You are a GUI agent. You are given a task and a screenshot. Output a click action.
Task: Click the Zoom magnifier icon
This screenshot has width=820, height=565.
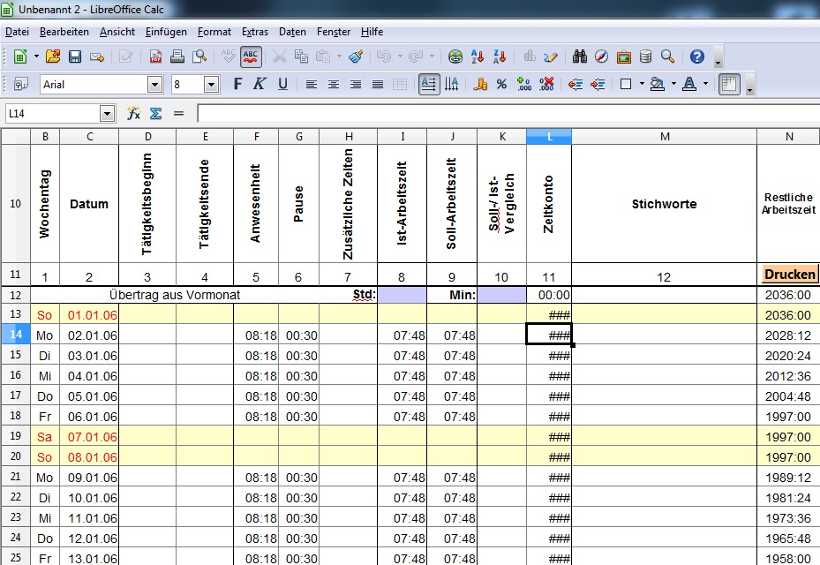click(x=667, y=56)
